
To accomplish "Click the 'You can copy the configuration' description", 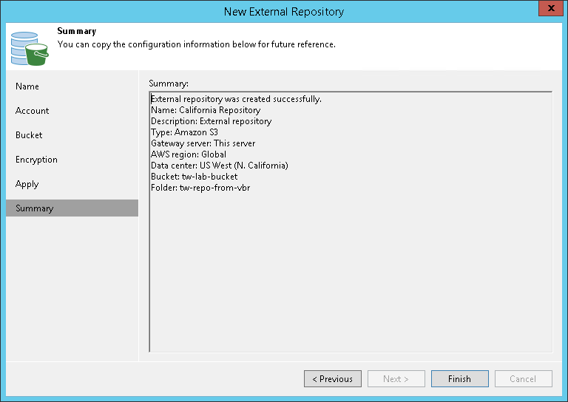I will tap(196, 44).
